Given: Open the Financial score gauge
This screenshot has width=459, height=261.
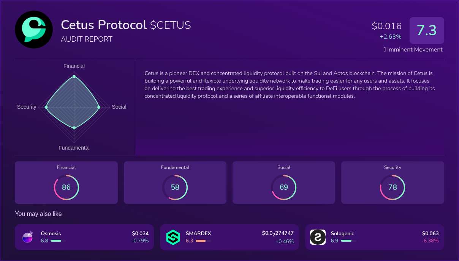Looking at the screenshot, I should tap(66, 187).
